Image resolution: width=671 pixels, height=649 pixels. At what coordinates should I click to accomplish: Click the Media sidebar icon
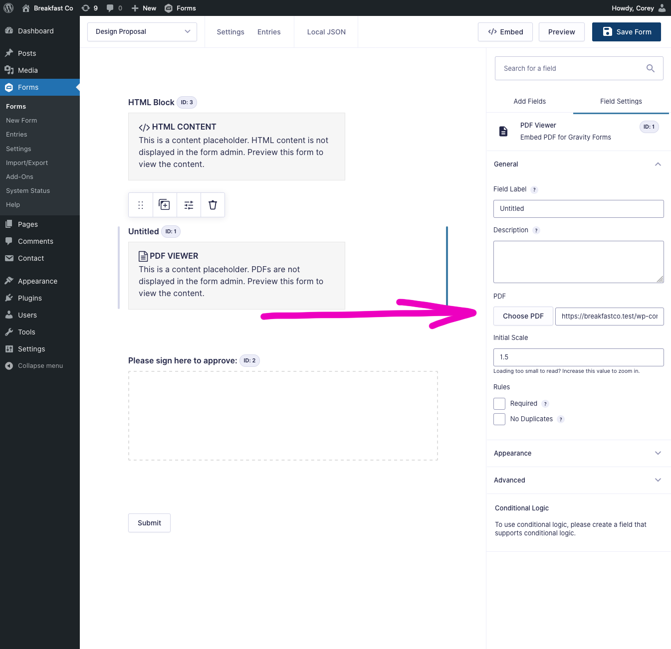coord(9,70)
